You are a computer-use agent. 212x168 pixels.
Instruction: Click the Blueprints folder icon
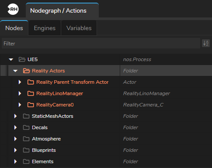click(x=26, y=150)
